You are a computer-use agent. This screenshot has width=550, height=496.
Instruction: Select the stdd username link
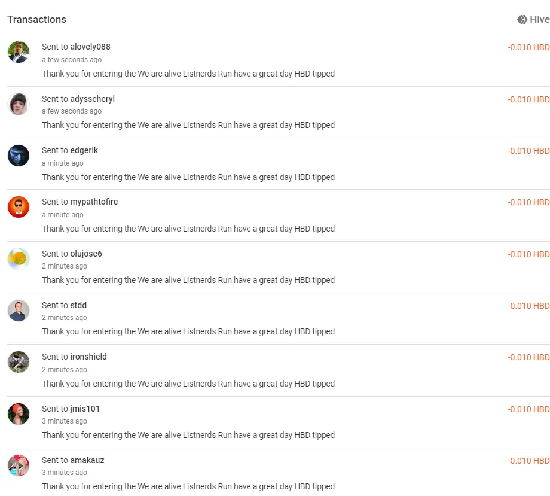pos(78,305)
